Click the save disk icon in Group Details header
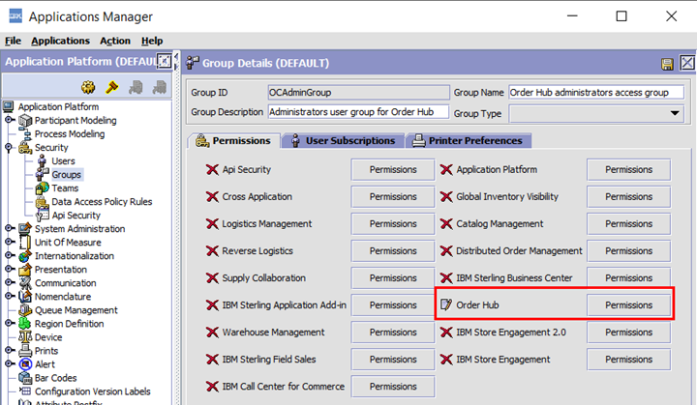 (x=667, y=64)
